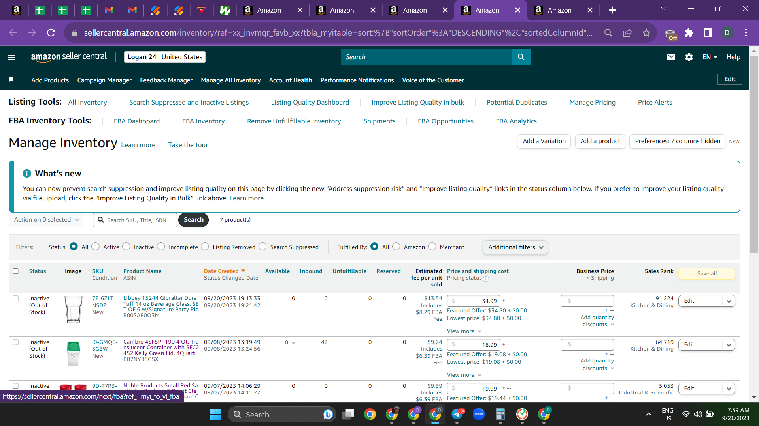Screen dimensions: 759x426
Task: Go back using the browser back arrow
Action: [13, 33]
